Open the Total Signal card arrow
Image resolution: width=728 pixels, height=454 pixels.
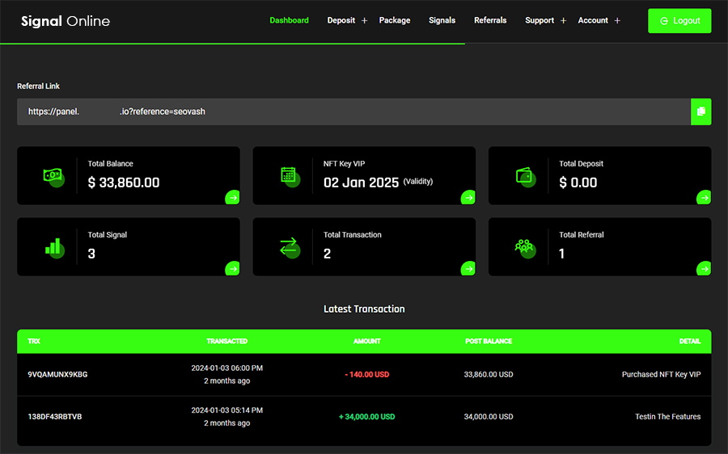(x=232, y=268)
